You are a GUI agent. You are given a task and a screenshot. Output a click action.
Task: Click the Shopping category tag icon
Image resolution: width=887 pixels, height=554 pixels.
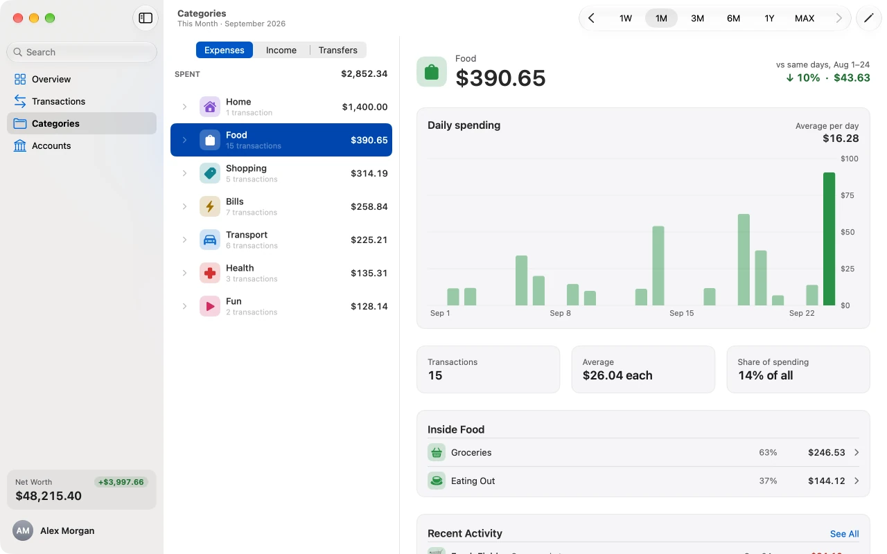point(210,173)
